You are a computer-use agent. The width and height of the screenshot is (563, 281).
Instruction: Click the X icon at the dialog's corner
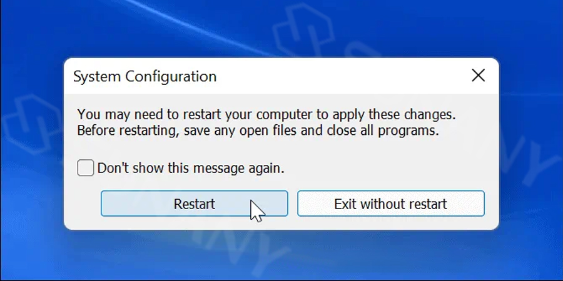pyautogui.click(x=479, y=76)
